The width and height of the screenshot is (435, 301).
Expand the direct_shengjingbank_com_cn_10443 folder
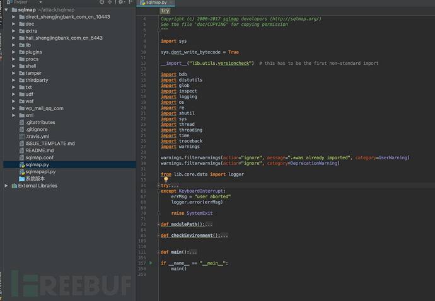13,17
